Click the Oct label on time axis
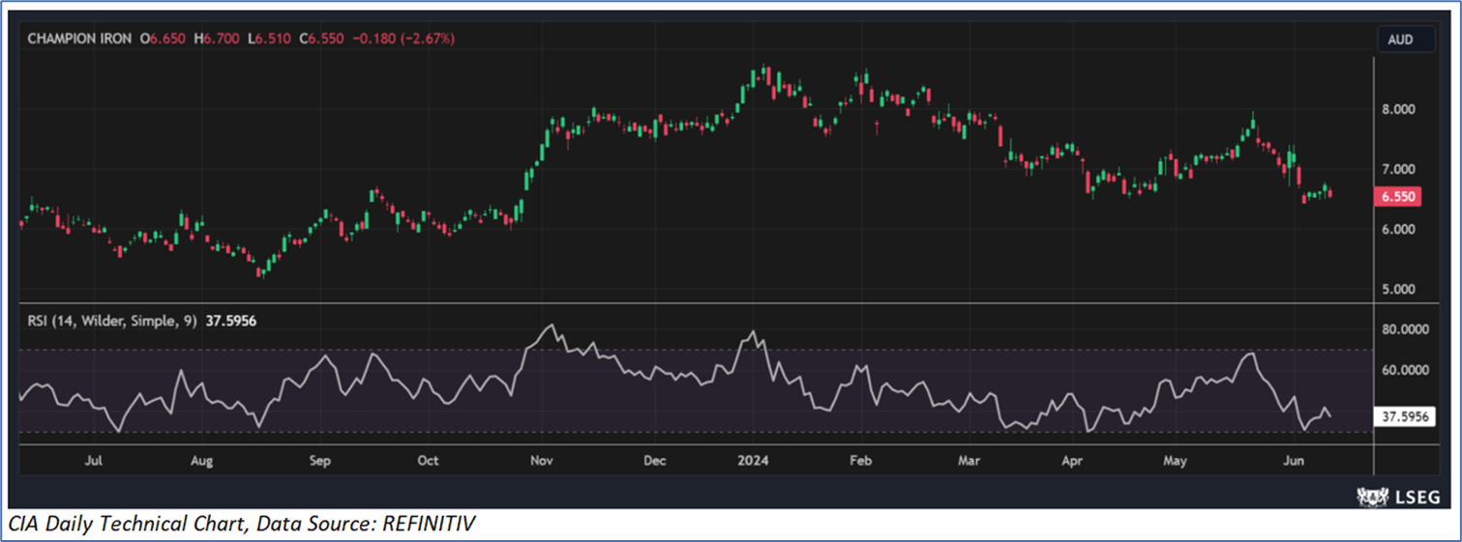The width and height of the screenshot is (1462, 542). pyautogui.click(x=429, y=461)
